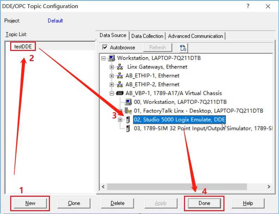279x214 pixels.
Task: Select 'AB_ETHIP-2, Ethernet' tree row
Action: (x=152, y=84)
